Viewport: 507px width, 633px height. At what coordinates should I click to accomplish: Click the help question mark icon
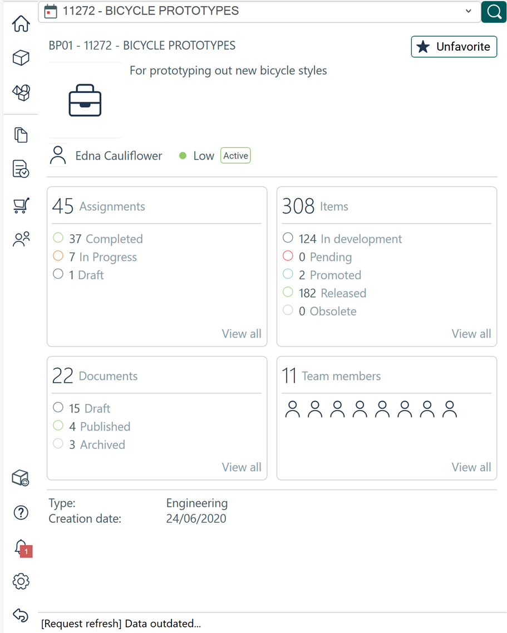(21, 512)
